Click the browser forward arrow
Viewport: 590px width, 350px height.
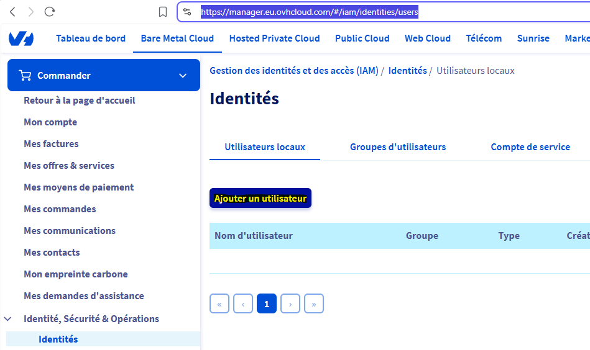click(31, 12)
